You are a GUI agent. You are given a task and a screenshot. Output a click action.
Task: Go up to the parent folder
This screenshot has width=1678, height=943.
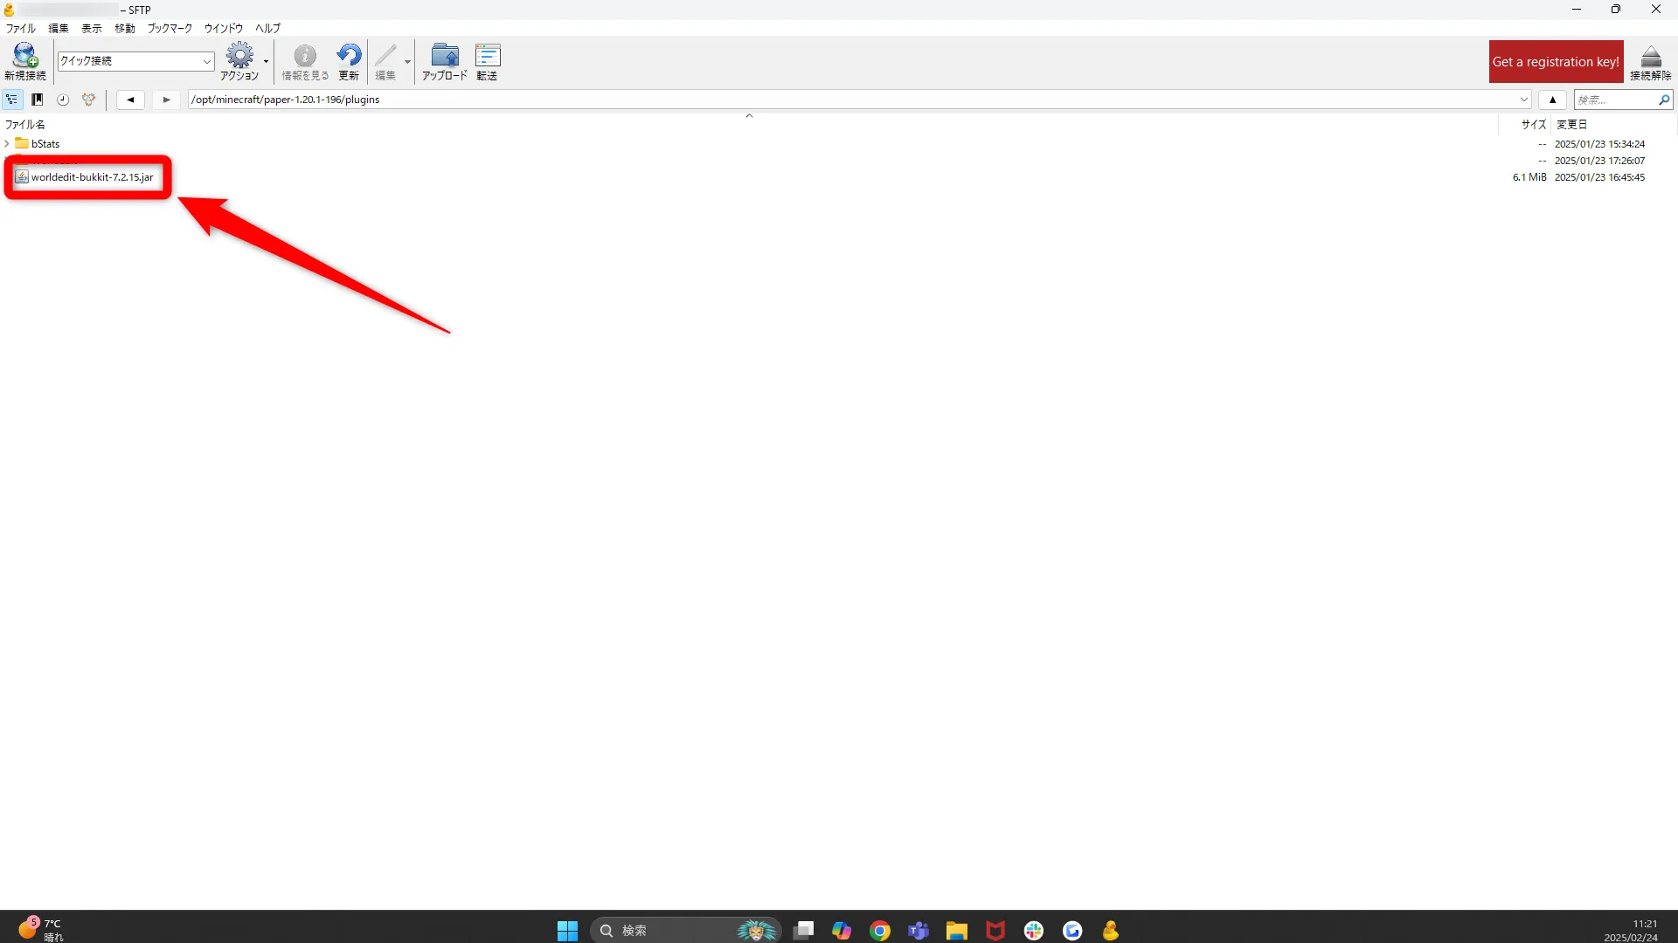coord(1553,100)
